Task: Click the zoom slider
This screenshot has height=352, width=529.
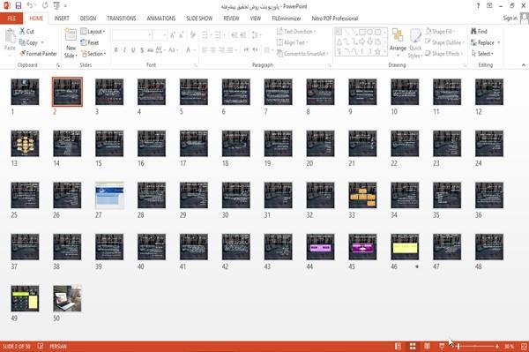Action: pyautogui.click(x=475, y=346)
